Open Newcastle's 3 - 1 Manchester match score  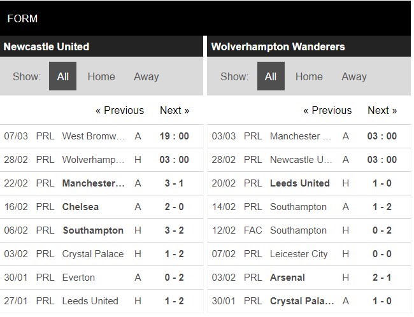point(174,183)
